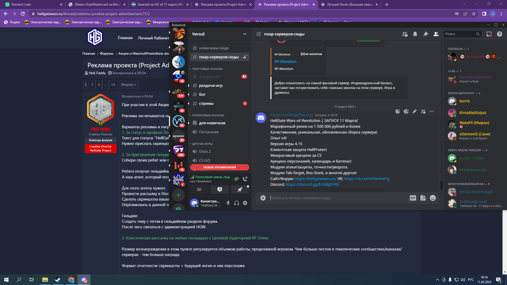Open emoji picker in message box
This screenshot has height=285, width=507.
point(433,198)
